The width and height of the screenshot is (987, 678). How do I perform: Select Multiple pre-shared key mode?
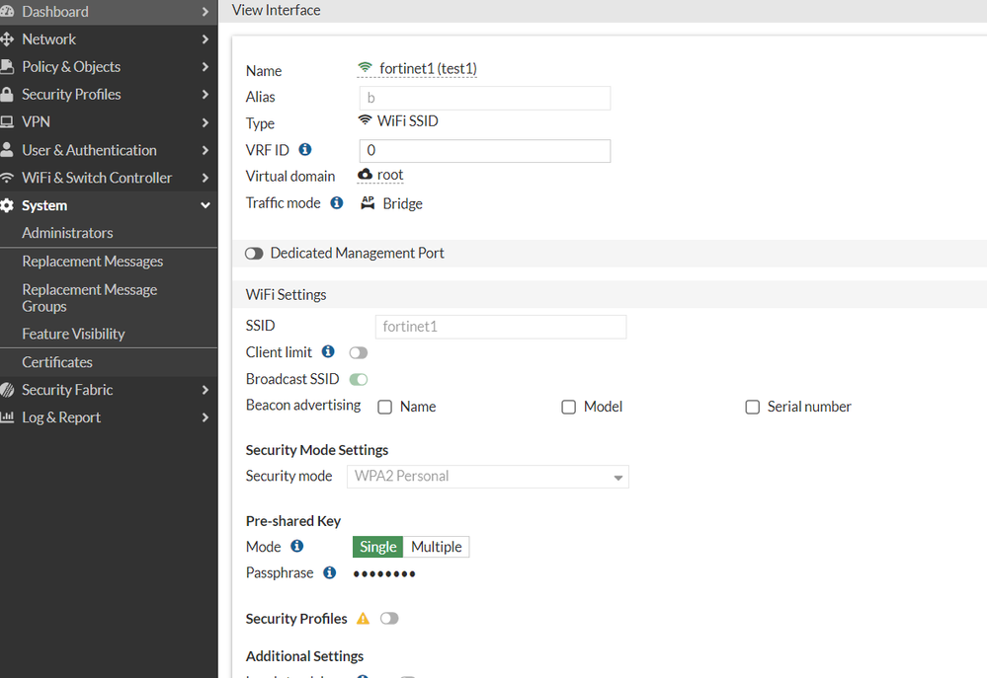point(436,547)
